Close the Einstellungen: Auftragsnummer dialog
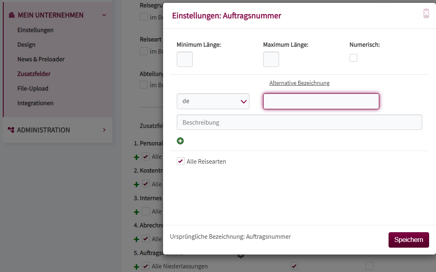 426,13
